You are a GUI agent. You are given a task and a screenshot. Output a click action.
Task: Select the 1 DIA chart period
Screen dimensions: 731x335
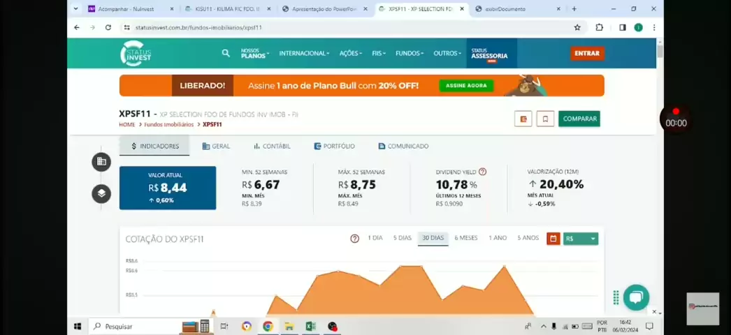(375, 238)
